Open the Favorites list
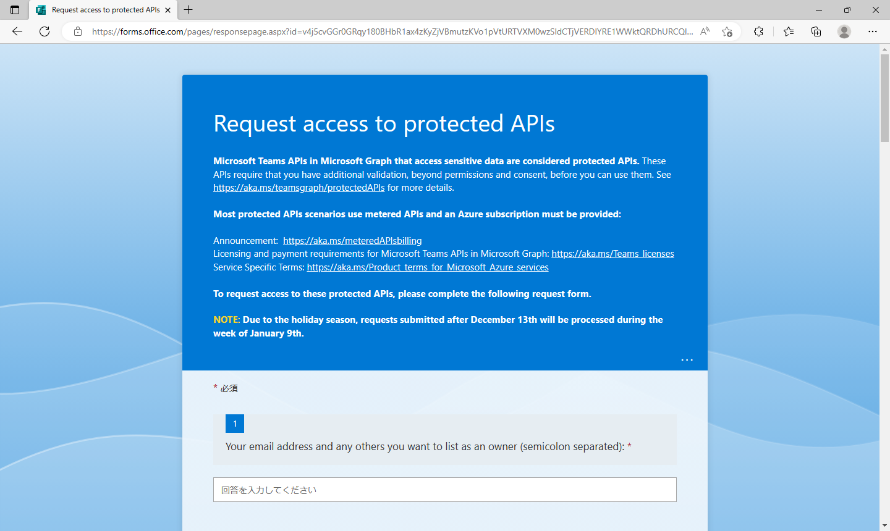Image resolution: width=890 pixels, height=531 pixels. tap(789, 31)
